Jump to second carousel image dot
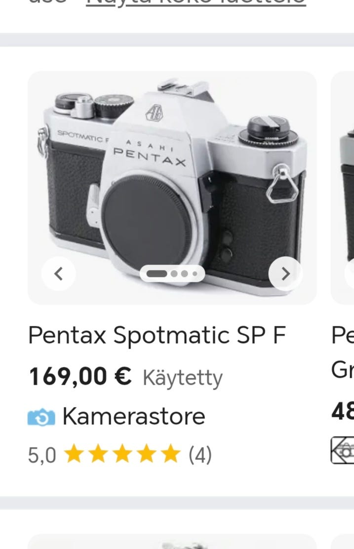 pos(174,274)
